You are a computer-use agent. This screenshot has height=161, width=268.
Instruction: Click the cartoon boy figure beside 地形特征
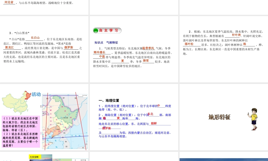(x=253, y=119)
